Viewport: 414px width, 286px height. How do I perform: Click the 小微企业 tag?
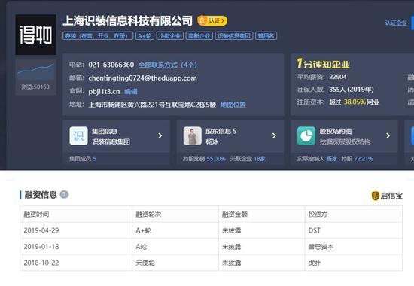tap(170, 36)
